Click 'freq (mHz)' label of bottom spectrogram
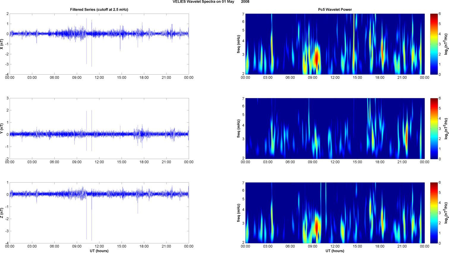The image size is (449, 253). [x=238, y=213]
